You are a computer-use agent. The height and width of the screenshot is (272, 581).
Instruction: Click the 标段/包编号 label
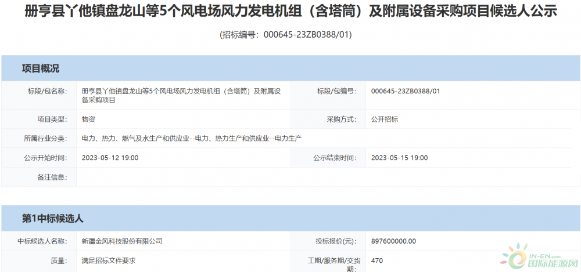click(336, 91)
